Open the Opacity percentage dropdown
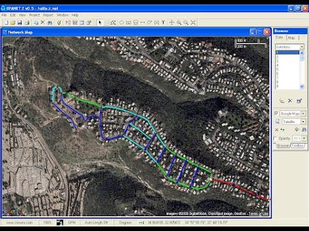Screen dimensions: 309x231 coord(304,139)
